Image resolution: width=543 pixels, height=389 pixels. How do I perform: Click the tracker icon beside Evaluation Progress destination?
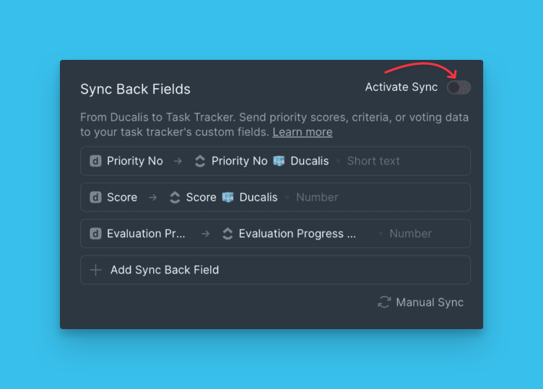[227, 234]
